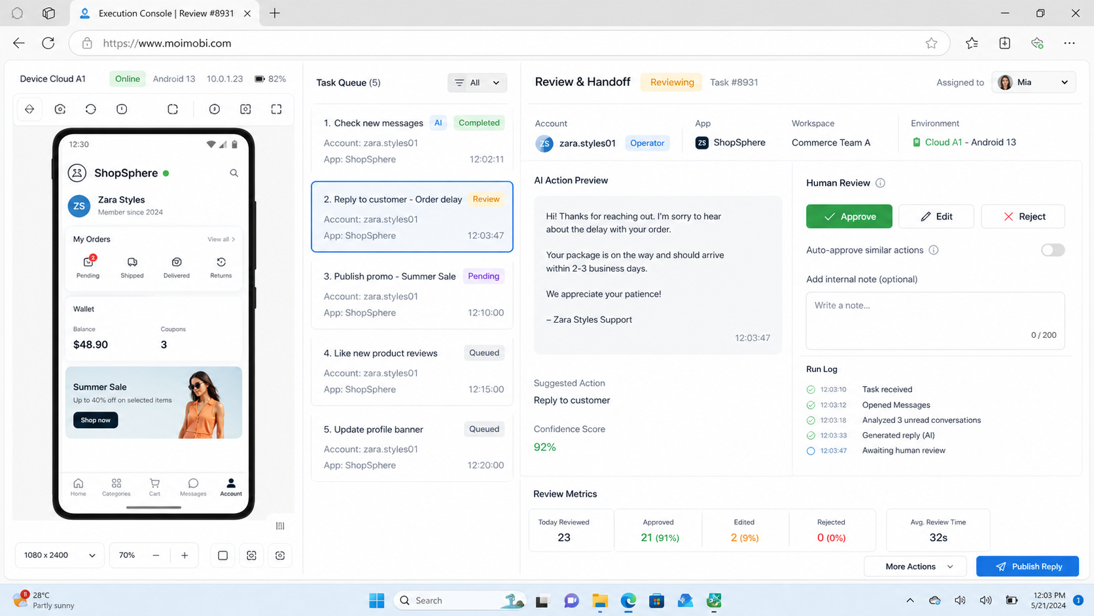Click the internal note text field
1094x616 pixels.
click(935, 320)
